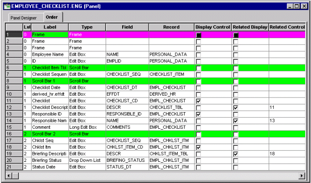This screenshot has height=183, width=311.
Task: Toggle Related Display checkbox for Briefing Descripti row
Action: point(235,154)
